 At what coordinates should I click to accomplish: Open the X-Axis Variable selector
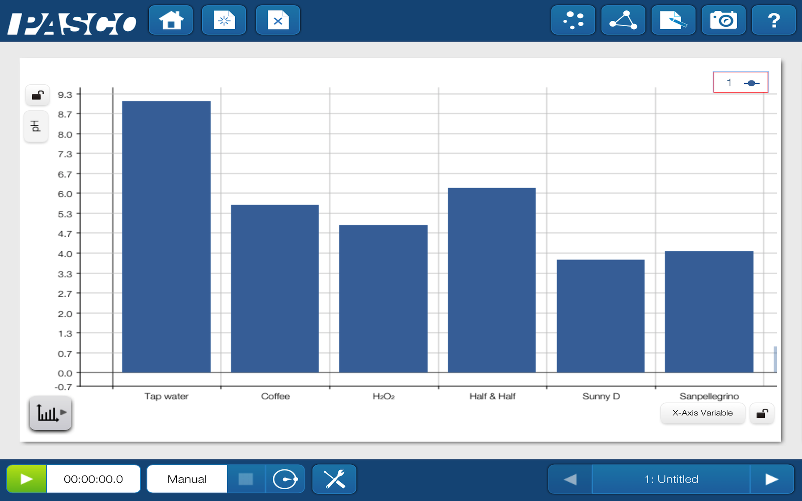click(x=703, y=413)
